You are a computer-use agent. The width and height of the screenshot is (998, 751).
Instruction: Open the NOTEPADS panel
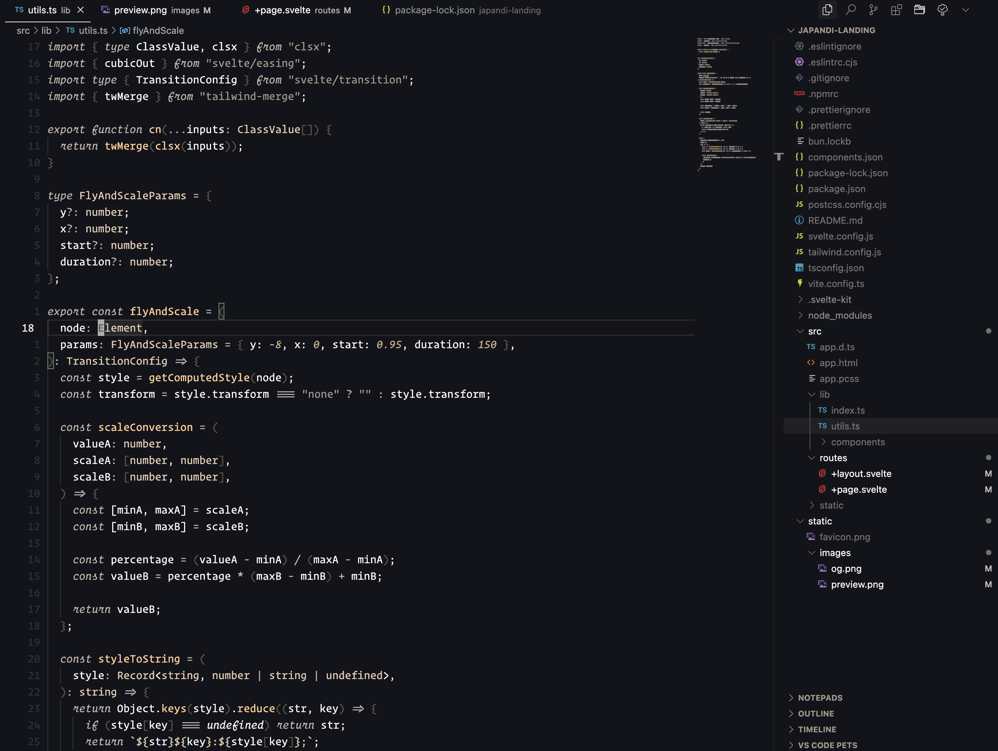point(820,697)
